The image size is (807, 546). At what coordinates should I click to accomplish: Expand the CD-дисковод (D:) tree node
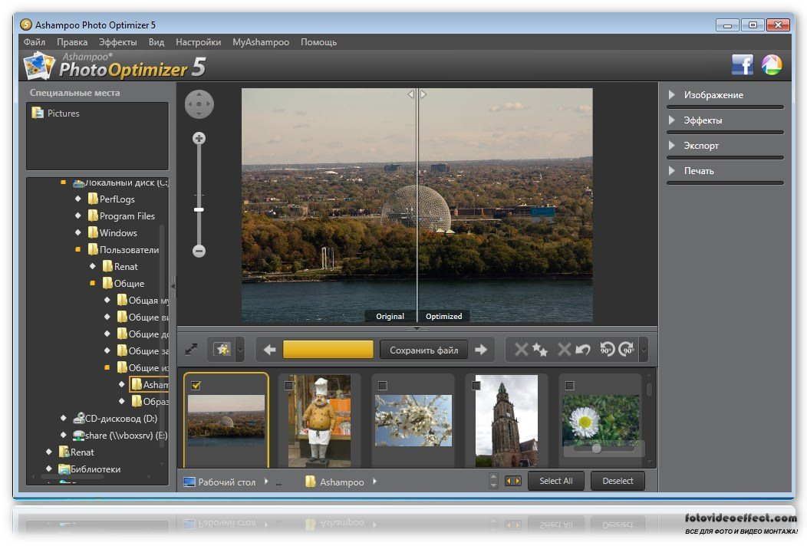(x=64, y=418)
